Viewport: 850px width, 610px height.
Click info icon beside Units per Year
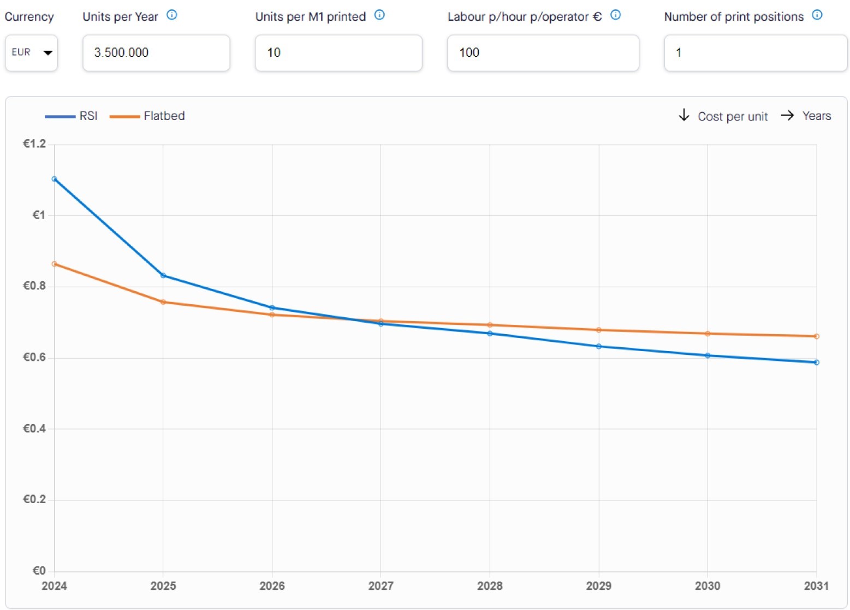point(171,15)
